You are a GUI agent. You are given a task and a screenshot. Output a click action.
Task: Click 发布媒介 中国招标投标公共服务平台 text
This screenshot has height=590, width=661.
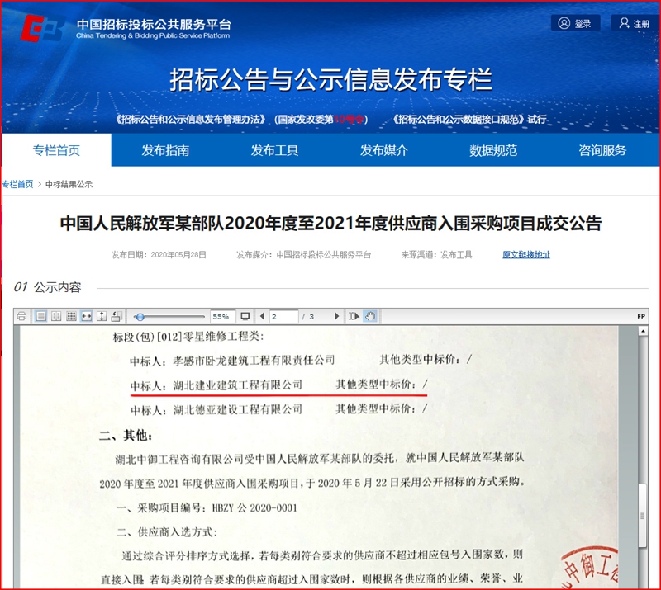pyautogui.click(x=303, y=254)
